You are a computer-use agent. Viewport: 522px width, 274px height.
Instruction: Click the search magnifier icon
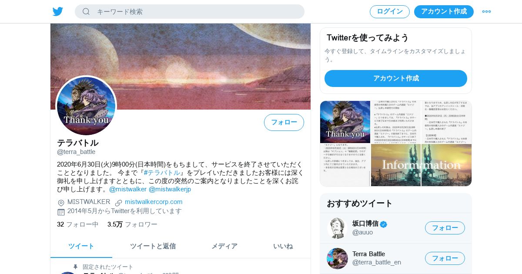coord(86,11)
